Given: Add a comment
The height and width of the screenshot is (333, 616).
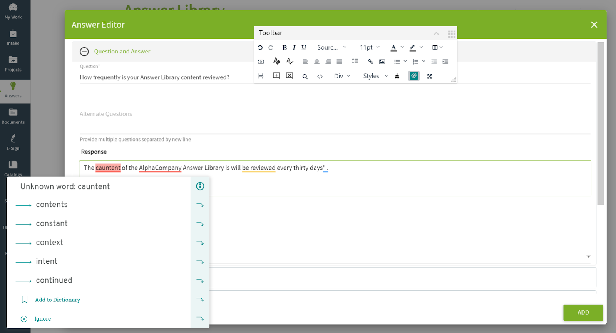Looking at the screenshot, I should coord(276,76).
